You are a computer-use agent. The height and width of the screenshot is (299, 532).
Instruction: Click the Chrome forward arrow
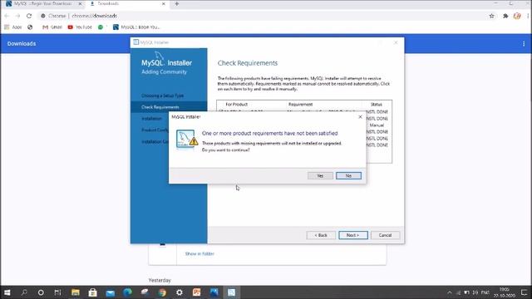pyautogui.click(x=18, y=16)
